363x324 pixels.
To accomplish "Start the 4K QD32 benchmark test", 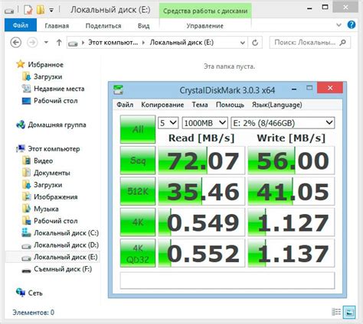I will 138,253.
